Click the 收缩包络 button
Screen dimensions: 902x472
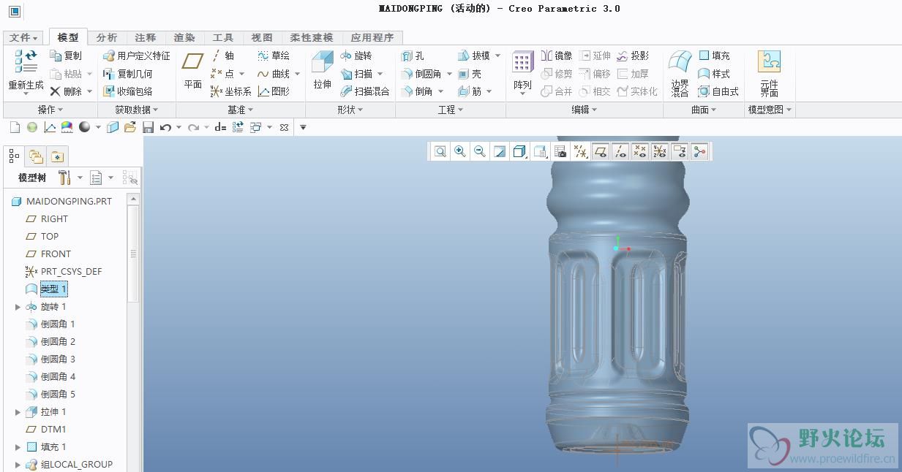click(x=128, y=91)
